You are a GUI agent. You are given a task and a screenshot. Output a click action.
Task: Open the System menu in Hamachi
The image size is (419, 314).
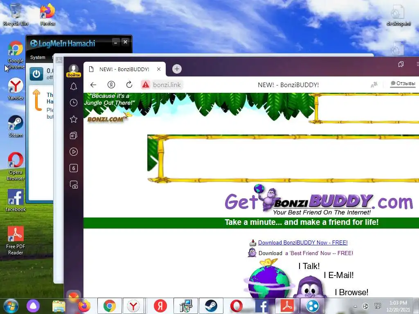tap(38, 57)
